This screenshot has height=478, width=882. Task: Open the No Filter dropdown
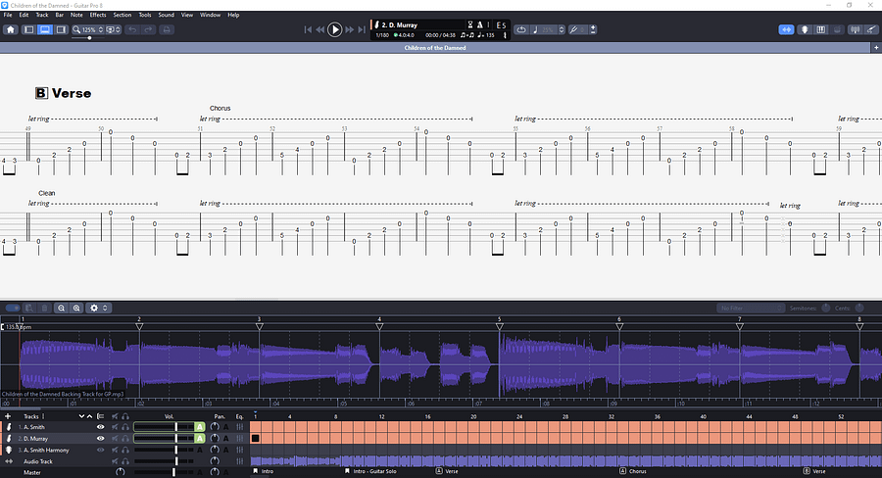[x=751, y=309]
